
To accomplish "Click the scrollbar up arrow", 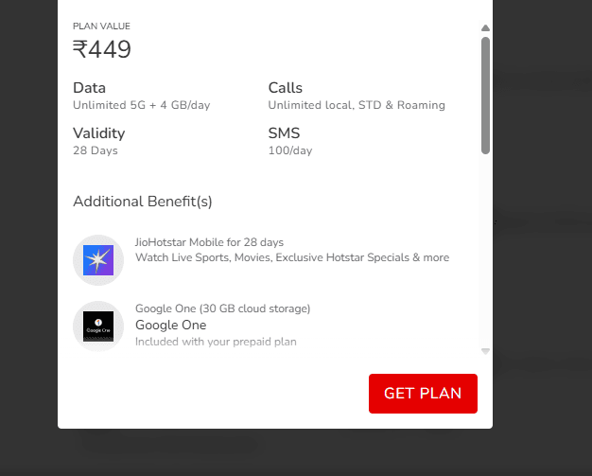I will click(485, 28).
